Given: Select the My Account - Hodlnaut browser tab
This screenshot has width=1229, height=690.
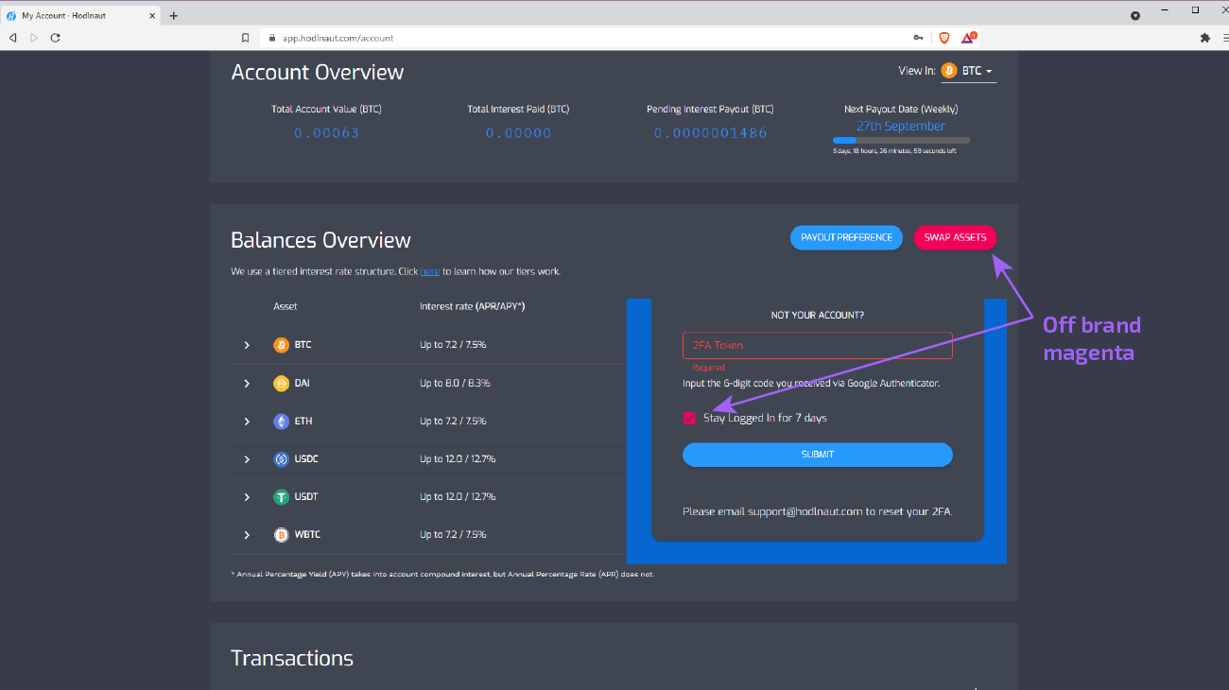Looking at the screenshot, I should coord(81,16).
